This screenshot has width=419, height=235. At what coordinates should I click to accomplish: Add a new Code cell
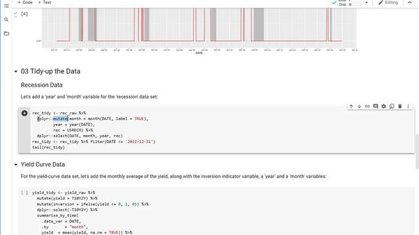pos(25,3)
